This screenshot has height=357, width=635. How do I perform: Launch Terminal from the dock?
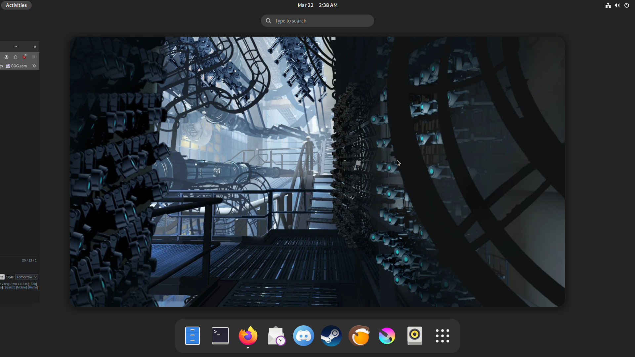pos(220,336)
